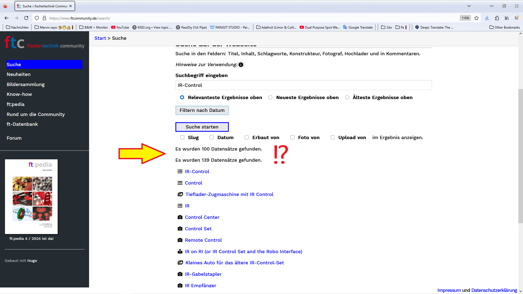Click the ftc fischertechnik community logo

point(44,43)
